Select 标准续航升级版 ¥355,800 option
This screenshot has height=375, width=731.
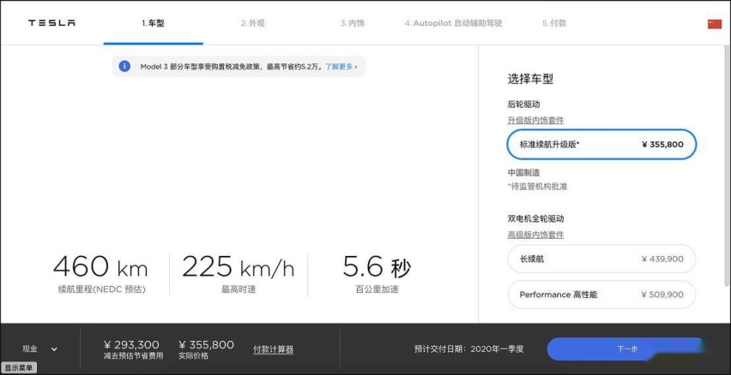(601, 144)
